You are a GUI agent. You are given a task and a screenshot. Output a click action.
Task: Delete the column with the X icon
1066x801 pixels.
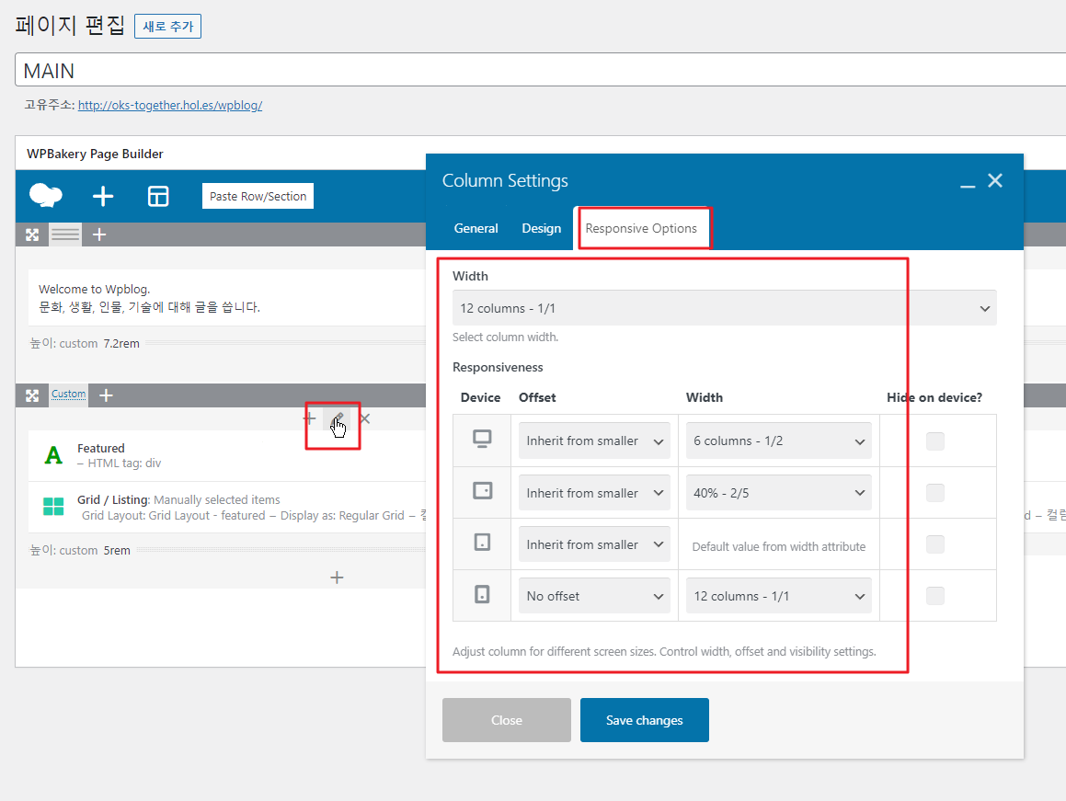pos(365,418)
